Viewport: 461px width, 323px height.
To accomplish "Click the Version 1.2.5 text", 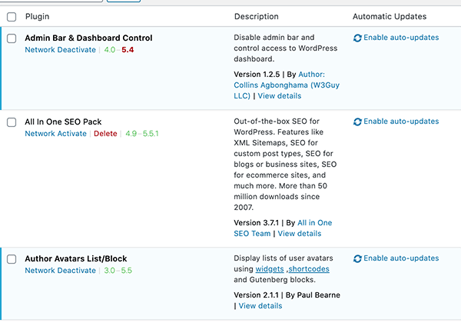I will click(x=257, y=75).
